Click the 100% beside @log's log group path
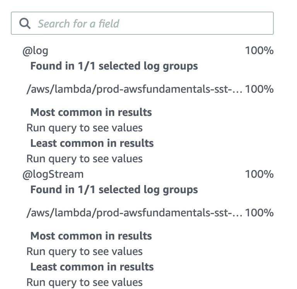297x289 pixels. click(259, 89)
